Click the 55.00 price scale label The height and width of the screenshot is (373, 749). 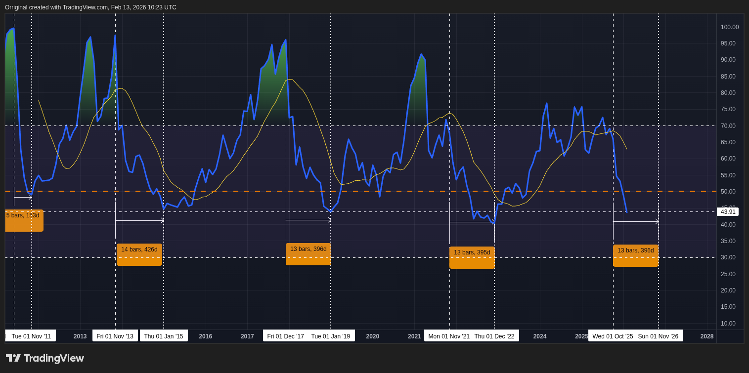[x=728, y=175]
